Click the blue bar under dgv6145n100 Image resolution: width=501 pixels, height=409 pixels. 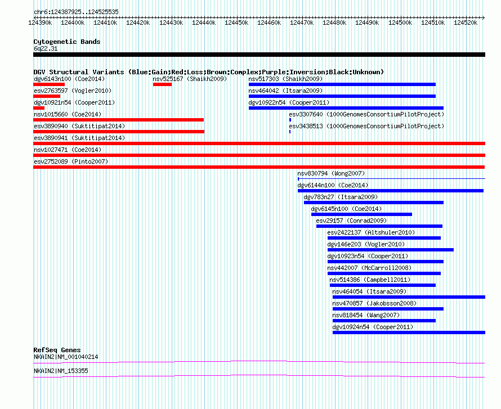pos(362,214)
